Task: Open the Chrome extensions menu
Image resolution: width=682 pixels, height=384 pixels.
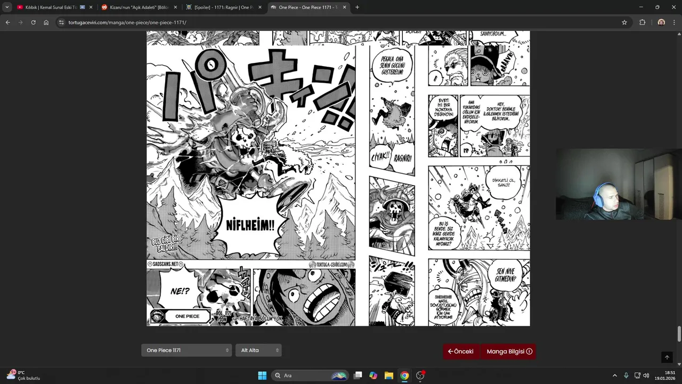Action: coord(642,22)
